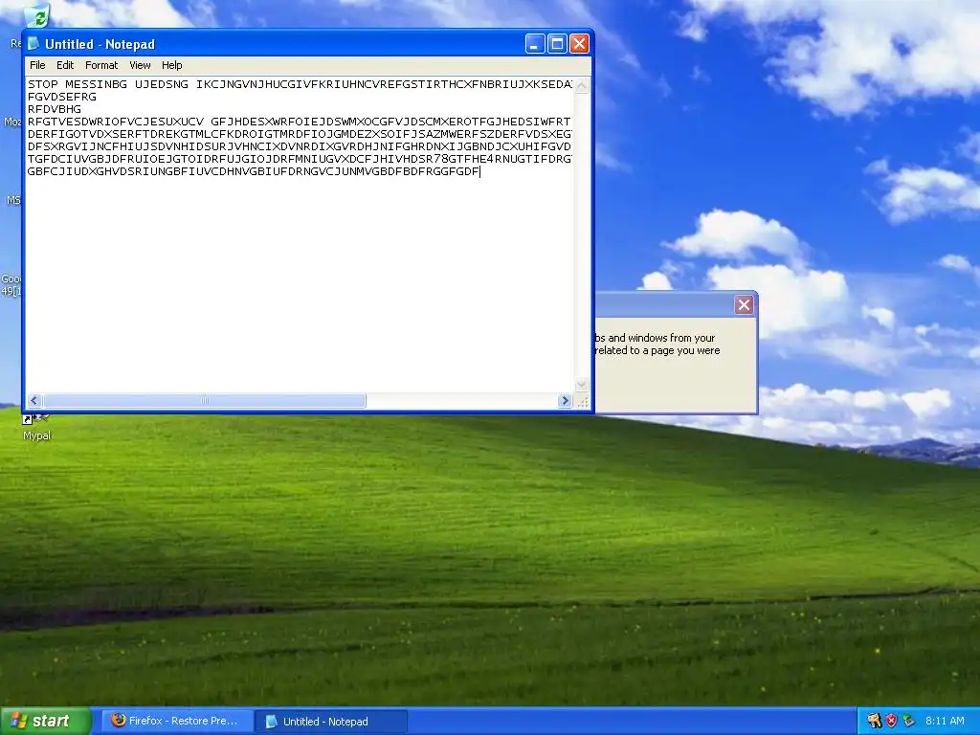The width and height of the screenshot is (980, 735).
Task: Click the Safely Remove Hardware tray icon
Action: 909,722
